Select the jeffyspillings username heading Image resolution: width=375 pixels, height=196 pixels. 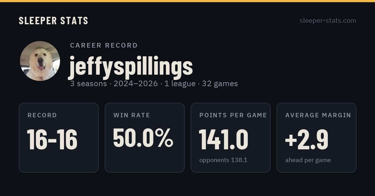(x=131, y=66)
